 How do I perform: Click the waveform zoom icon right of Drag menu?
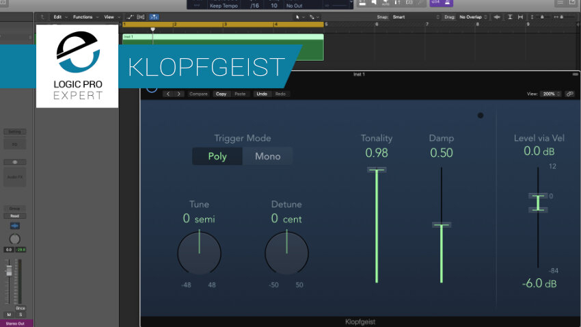(497, 17)
